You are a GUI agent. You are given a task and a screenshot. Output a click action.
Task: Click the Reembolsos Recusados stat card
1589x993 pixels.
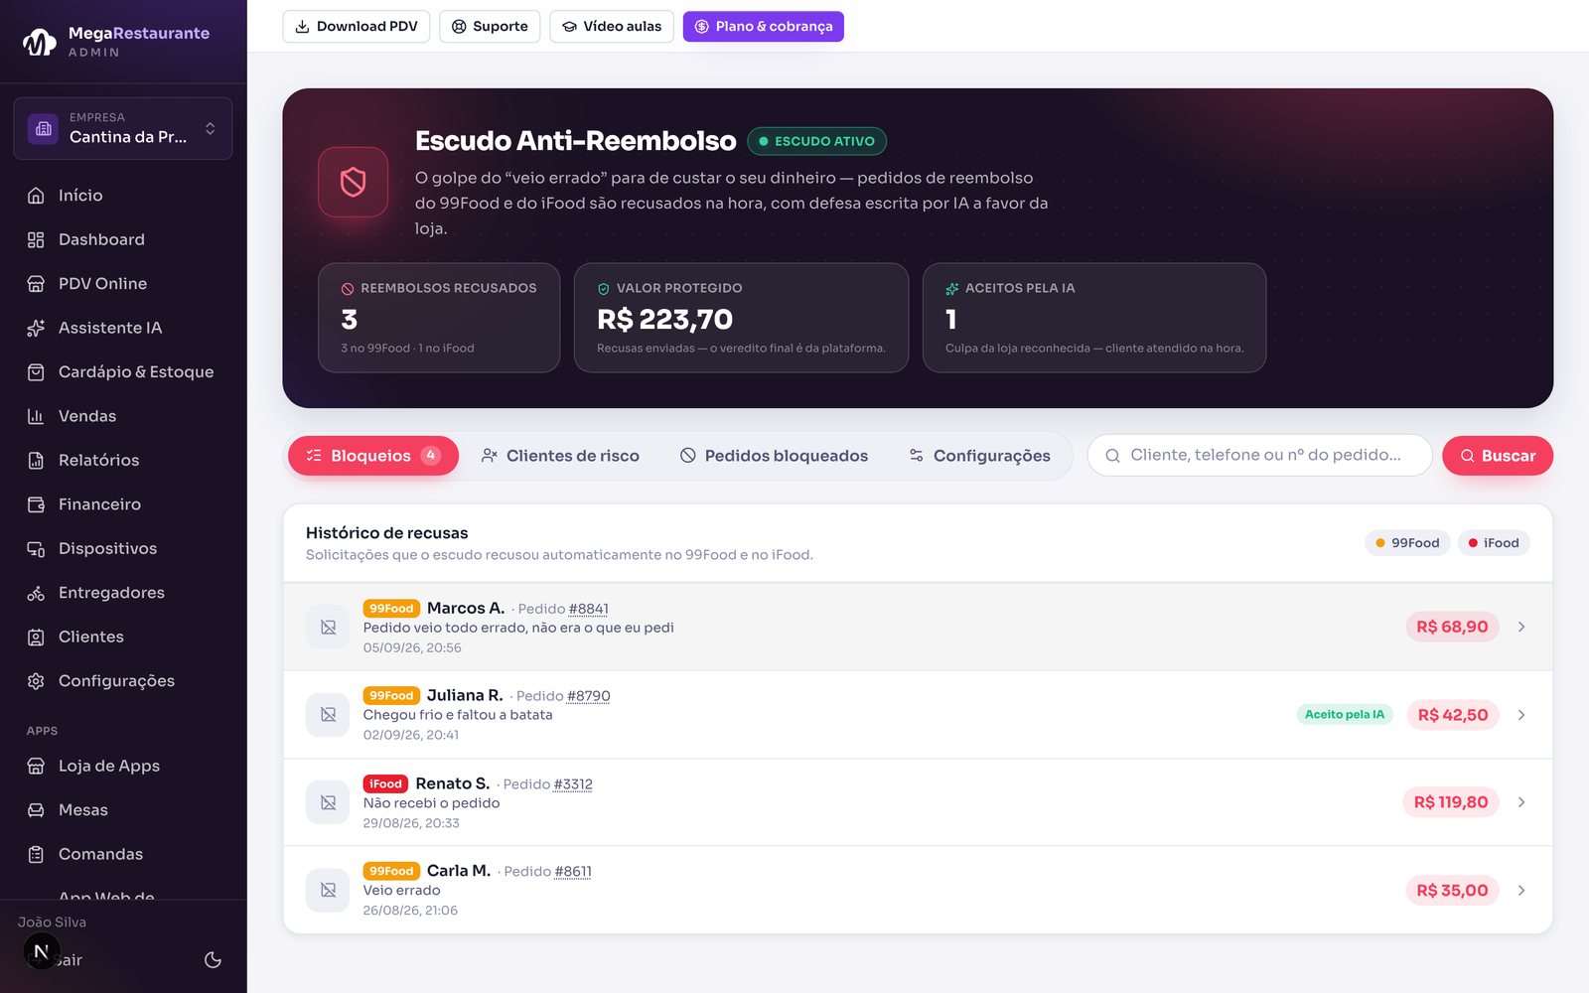tap(439, 318)
